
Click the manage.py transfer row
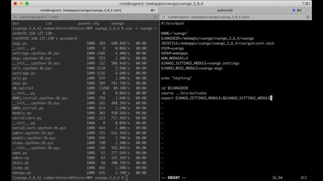[x=79, y=173]
